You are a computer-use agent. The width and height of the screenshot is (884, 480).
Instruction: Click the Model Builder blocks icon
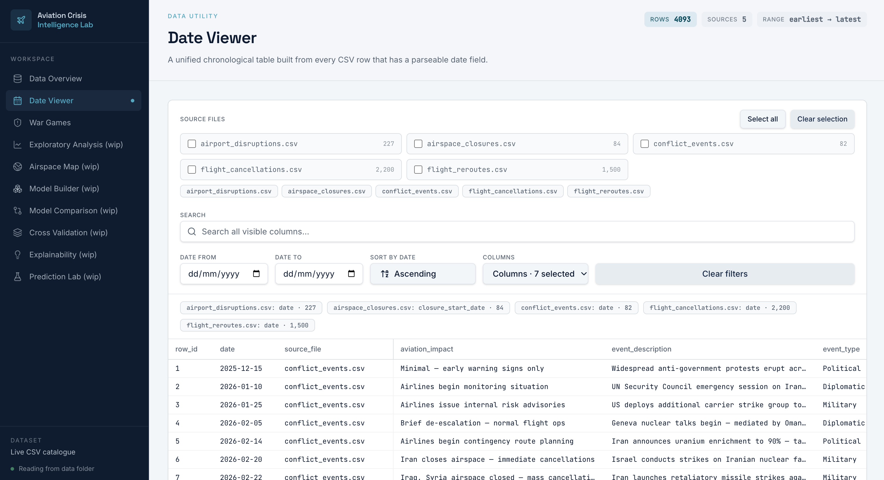click(18, 188)
